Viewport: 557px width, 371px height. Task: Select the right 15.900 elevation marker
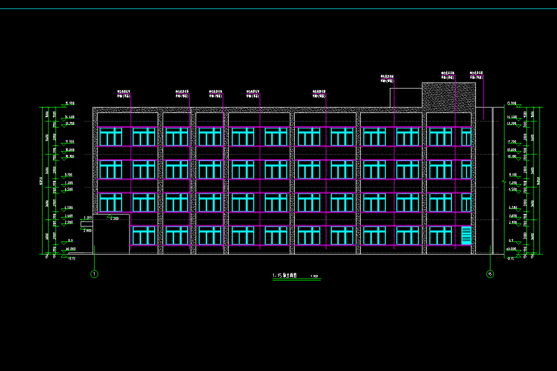(512, 103)
